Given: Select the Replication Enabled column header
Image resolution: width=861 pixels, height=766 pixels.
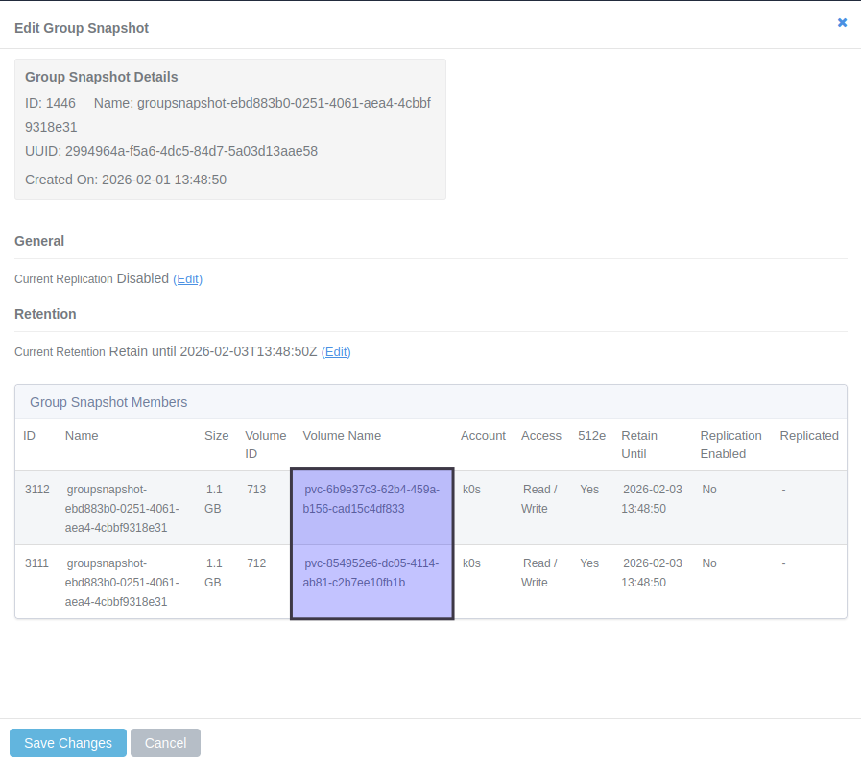Looking at the screenshot, I should 730,444.
